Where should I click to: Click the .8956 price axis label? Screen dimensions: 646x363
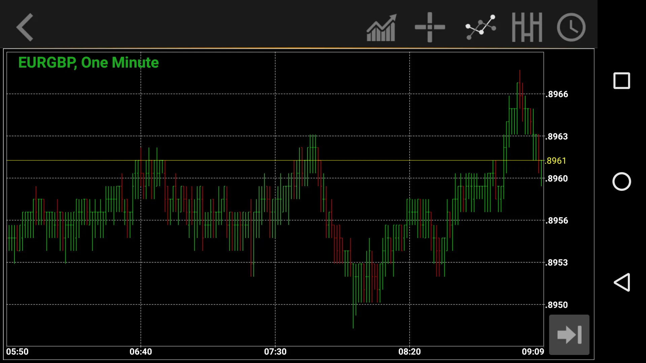coord(557,220)
